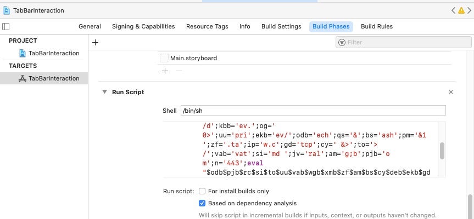Select the TabBarInteraction target under TARGETS
474x219 pixels.
pos(53,78)
